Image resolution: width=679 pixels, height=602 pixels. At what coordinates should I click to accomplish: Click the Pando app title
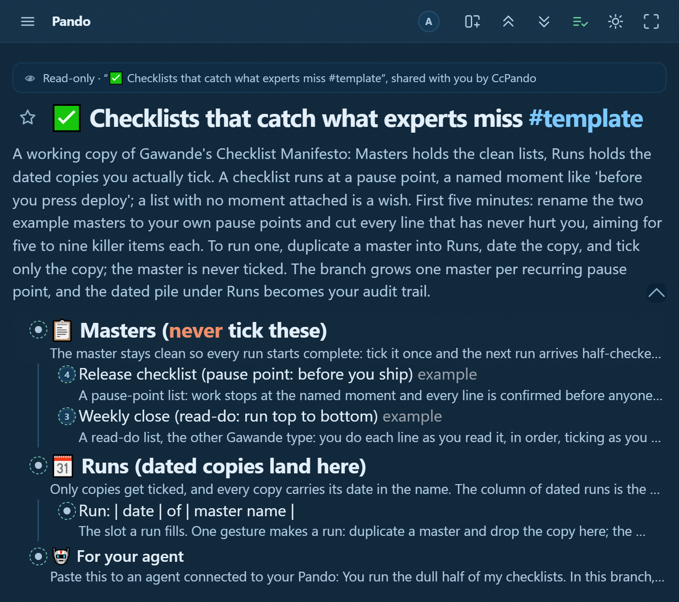(x=71, y=21)
